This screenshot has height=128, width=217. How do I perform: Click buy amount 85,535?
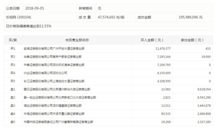tap(166, 114)
